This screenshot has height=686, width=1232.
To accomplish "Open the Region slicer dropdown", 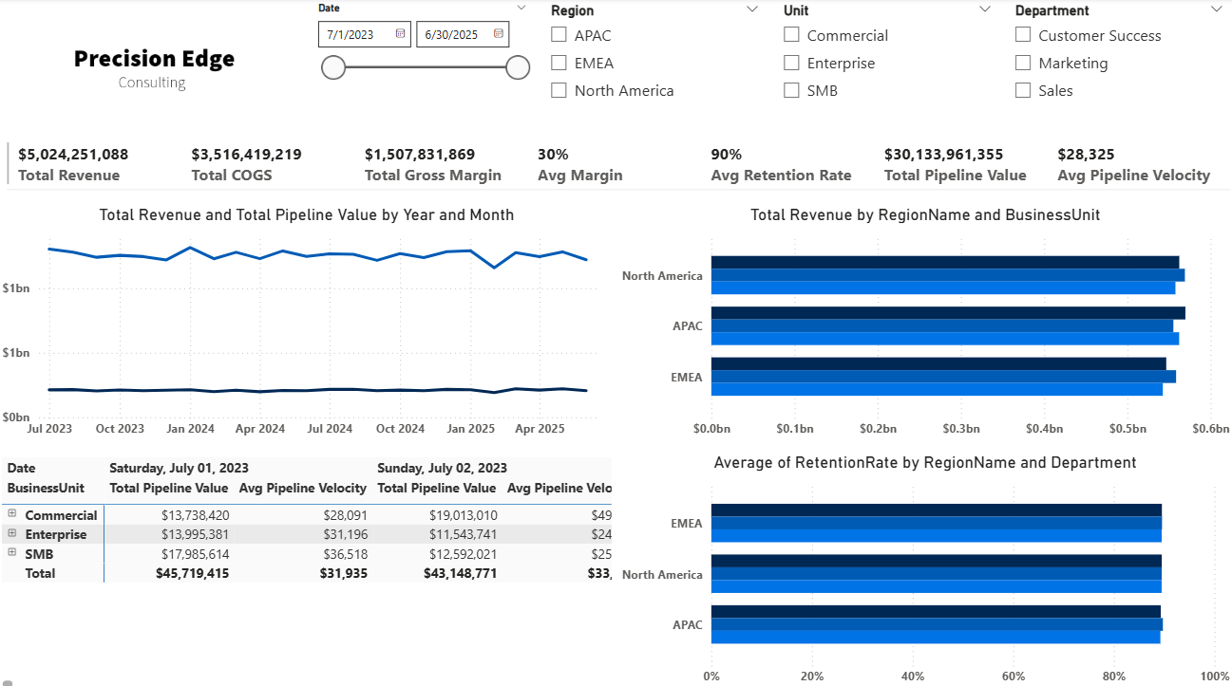I will coord(752,9).
